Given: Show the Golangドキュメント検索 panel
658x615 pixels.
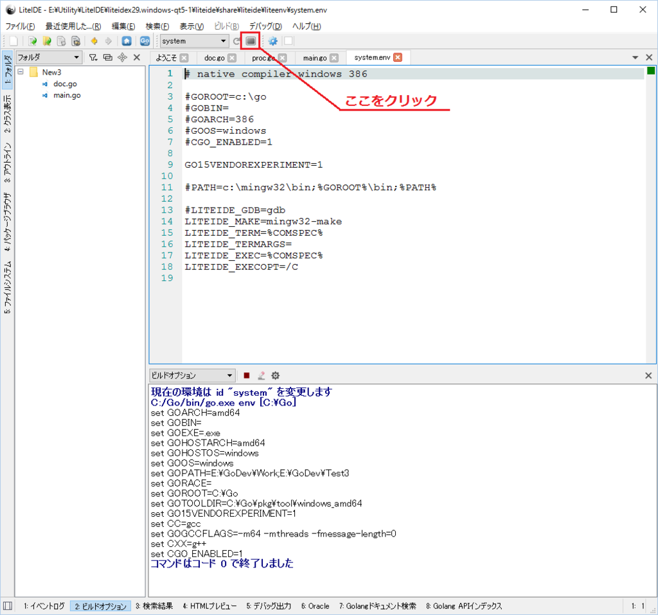Looking at the screenshot, I should pyautogui.click(x=378, y=606).
